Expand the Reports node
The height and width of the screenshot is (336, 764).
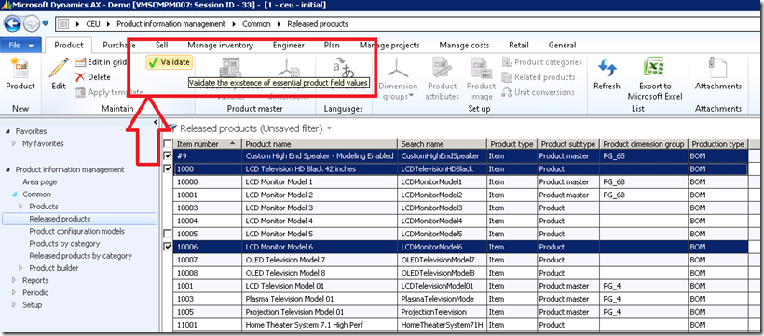pos(15,280)
